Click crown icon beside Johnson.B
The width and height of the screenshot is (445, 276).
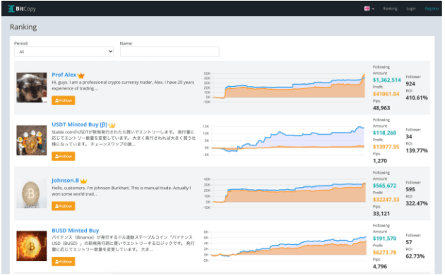83,181
